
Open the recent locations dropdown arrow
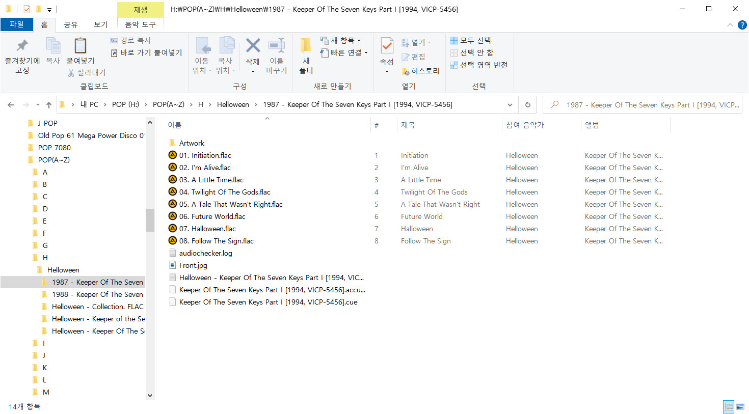38,105
